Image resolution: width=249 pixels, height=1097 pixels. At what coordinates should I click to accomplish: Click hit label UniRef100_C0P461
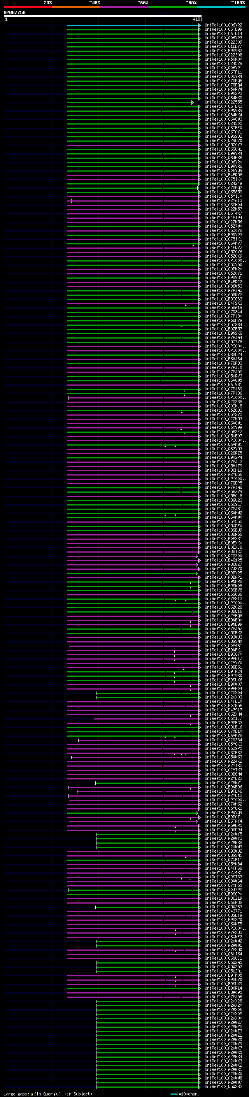coord(223,646)
